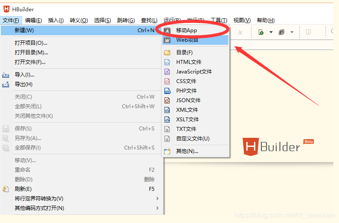Choose TXT文件 from new submenu

195,129
